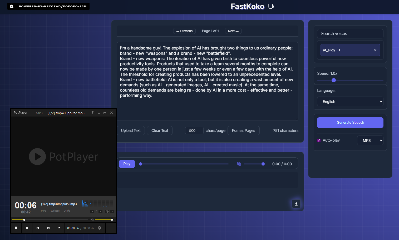
Task: Click the 00:00:06 / 00:00:42 time display
Action: [x=81, y=228]
